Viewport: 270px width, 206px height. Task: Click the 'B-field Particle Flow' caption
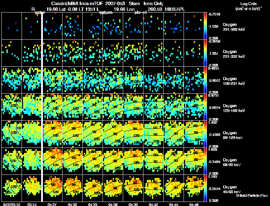point(252,196)
